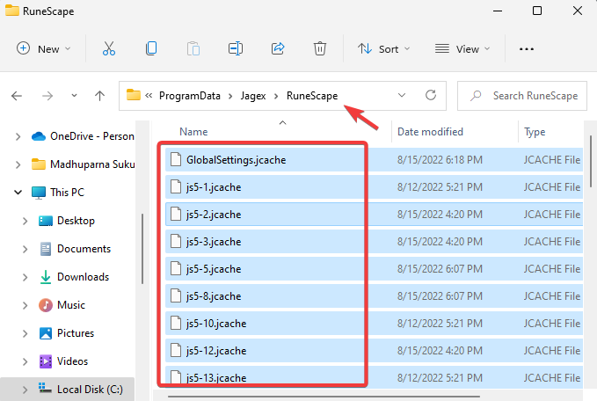Open the See more ellipsis menu
This screenshot has width=597, height=401.
tap(527, 49)
